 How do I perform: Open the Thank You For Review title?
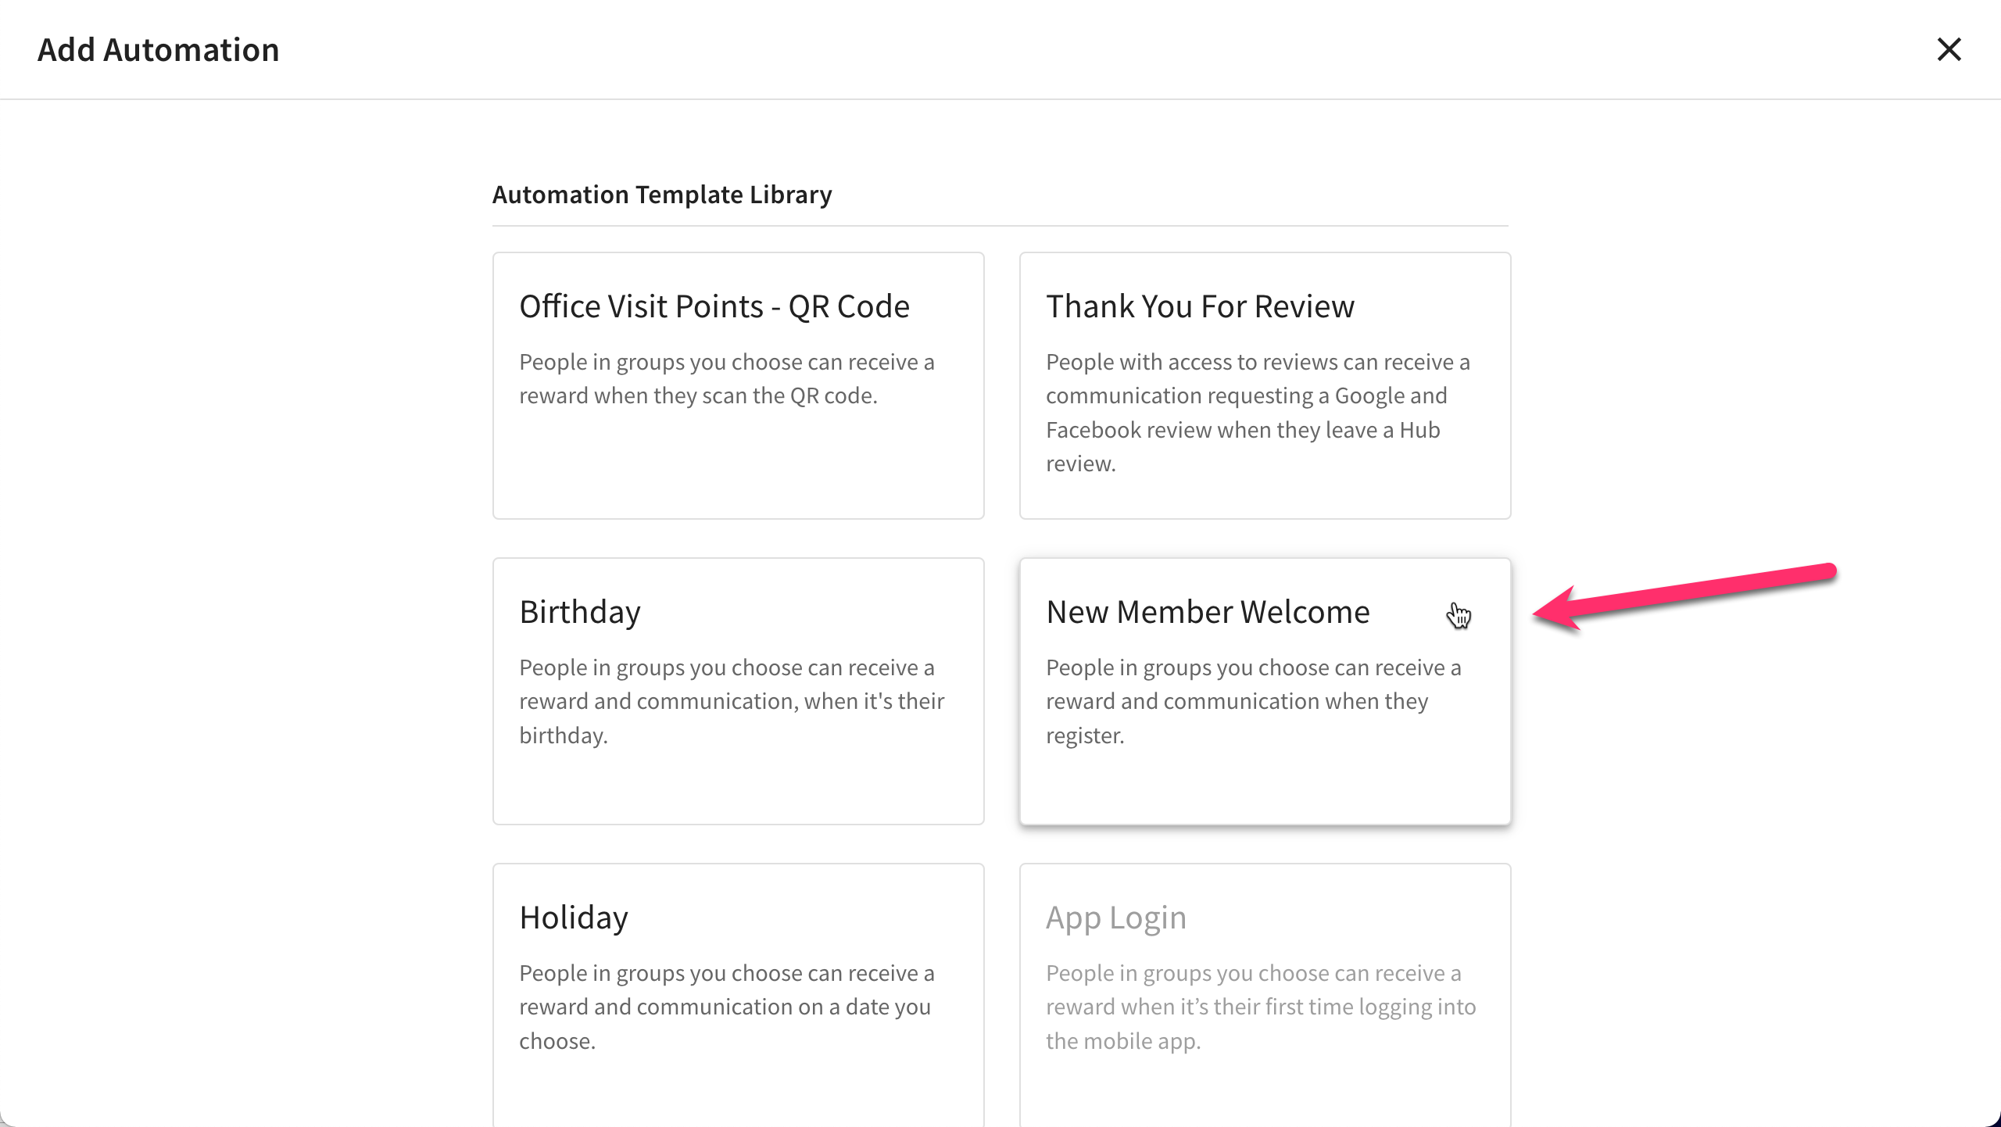pos(1200,306)
